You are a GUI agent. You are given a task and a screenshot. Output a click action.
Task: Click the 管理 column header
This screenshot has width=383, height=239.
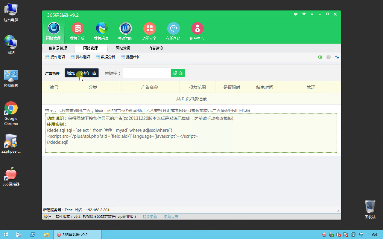click(311, 87)
